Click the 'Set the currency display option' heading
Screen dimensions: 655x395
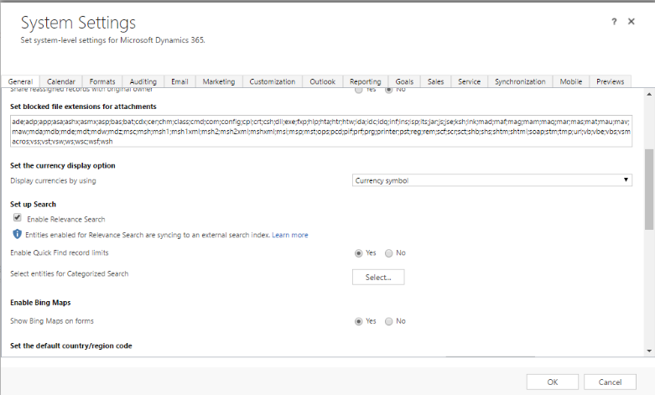click(63, 166)
